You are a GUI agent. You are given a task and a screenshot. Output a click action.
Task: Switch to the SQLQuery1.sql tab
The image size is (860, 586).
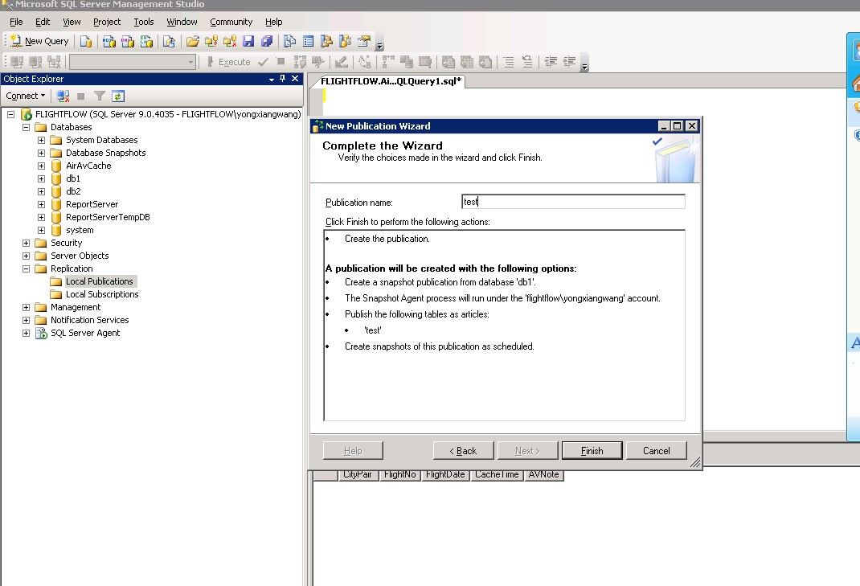391,81
